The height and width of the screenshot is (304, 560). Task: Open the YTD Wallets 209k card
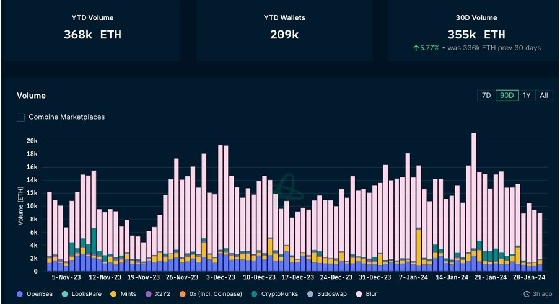(x=284, y=30)
